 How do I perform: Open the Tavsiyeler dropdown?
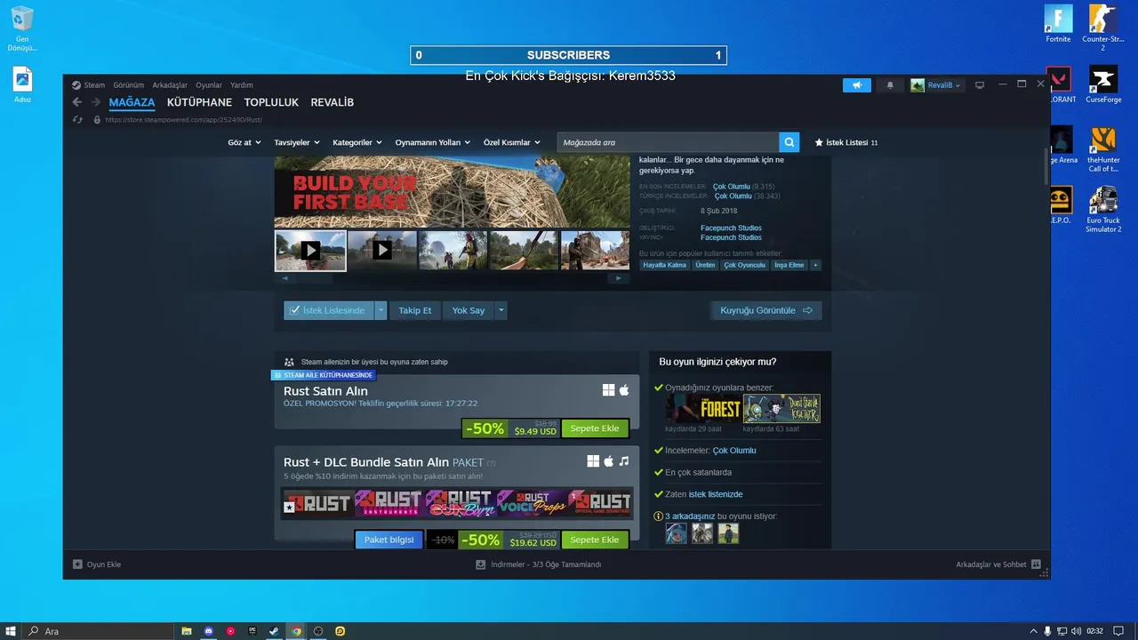295,142
